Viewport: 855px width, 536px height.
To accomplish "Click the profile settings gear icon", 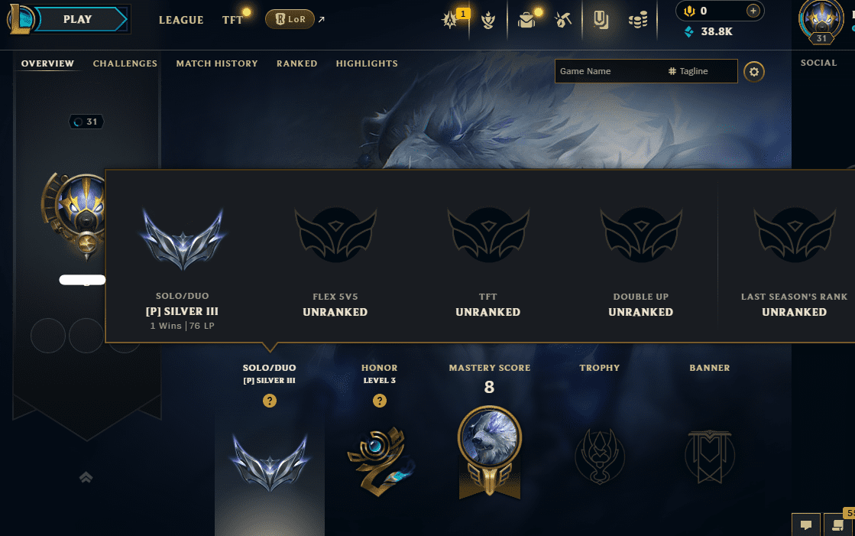I will point(753,72).
